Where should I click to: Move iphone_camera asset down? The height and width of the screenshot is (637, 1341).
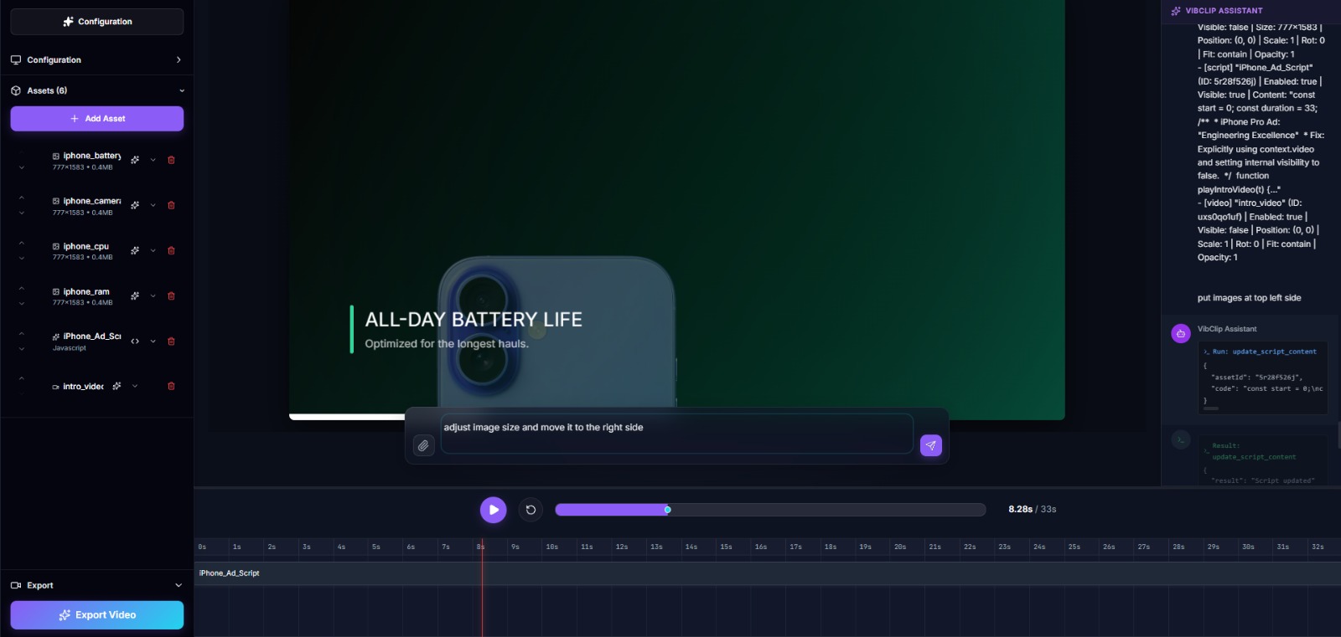[x=22, y=213]
